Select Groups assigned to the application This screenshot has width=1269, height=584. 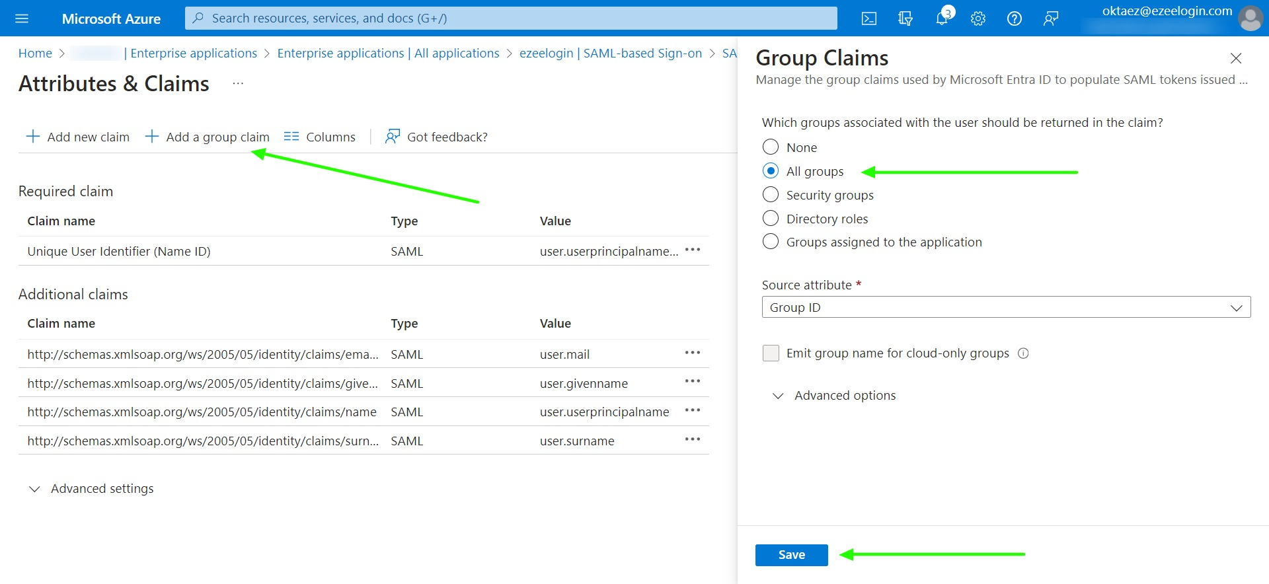pyautogui.click(x=771, y=242)
